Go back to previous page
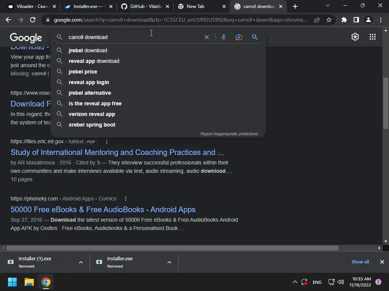389x291 pixels. tap(8, 20)
